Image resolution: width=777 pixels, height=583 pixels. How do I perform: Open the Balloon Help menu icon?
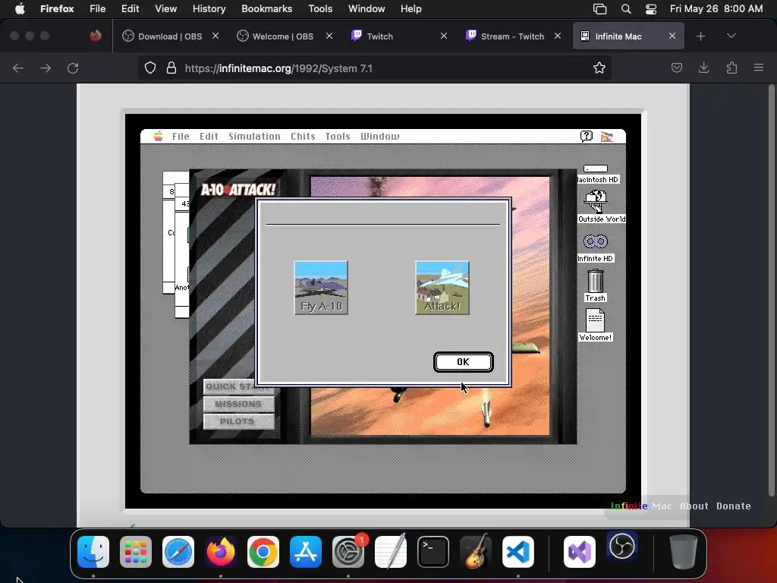tap(587, 137)
